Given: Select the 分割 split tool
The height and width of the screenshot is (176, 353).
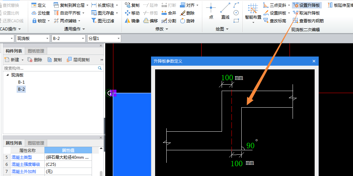Looking at the screenshot, I should pyautogui.click(x=169, y=21).
